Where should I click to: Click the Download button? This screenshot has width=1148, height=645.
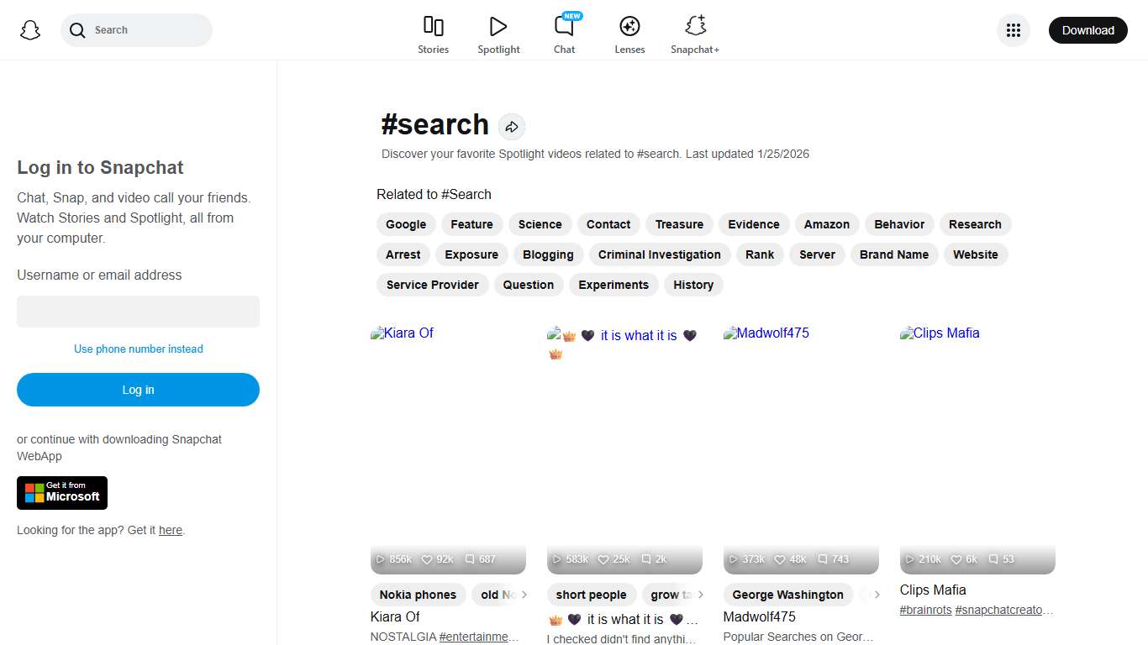1087,29
